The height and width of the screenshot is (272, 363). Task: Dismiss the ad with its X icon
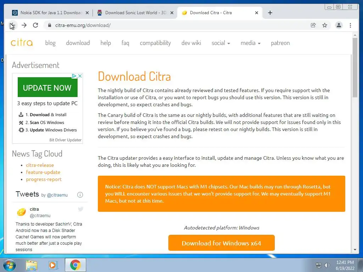80,76
